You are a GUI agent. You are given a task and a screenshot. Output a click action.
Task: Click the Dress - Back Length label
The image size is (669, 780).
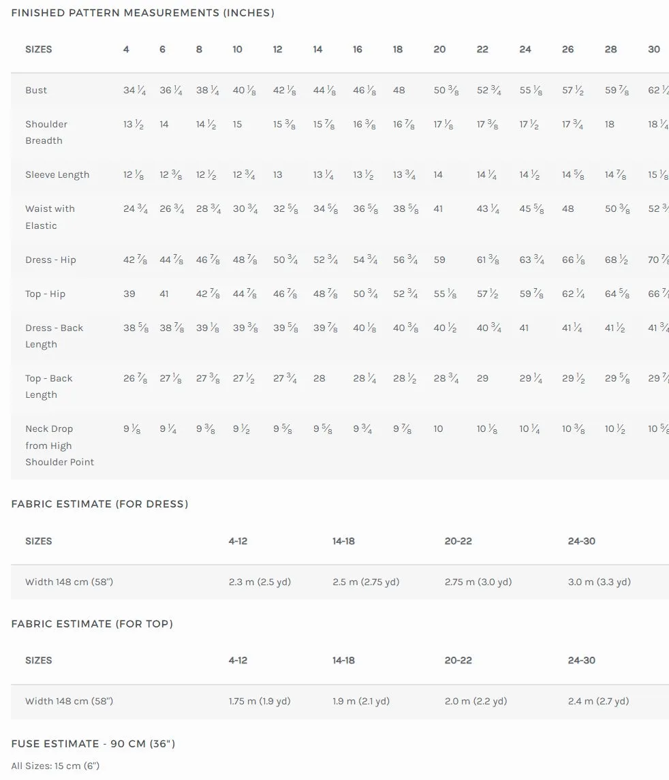tap(55, 336)
